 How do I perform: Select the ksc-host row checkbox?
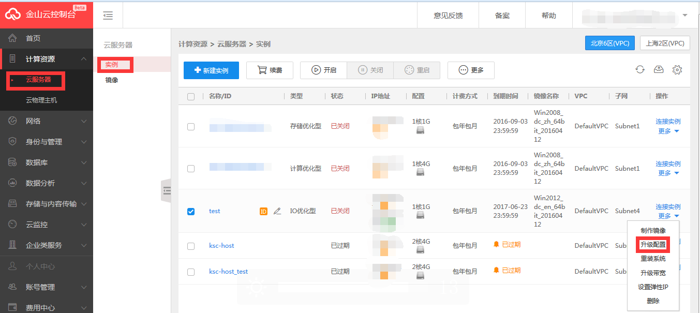(x=191, y=246)
